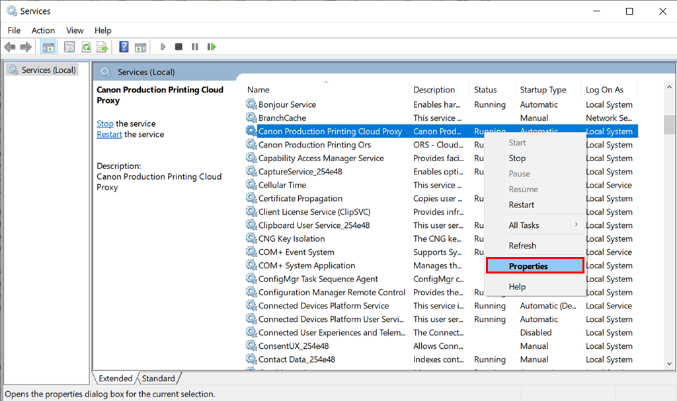Toggle Show/Hide Console Tree button

(x=48, y=47)
